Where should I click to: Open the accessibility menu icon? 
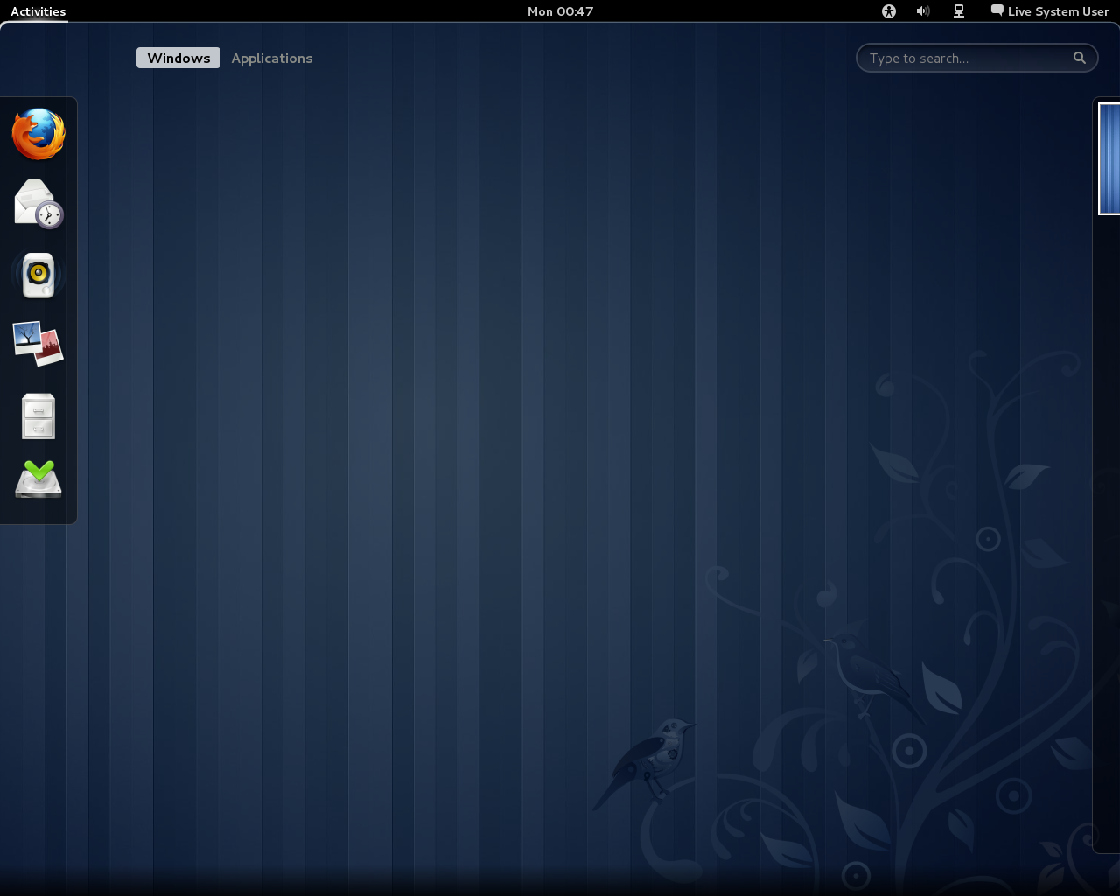tap(889, 11)
